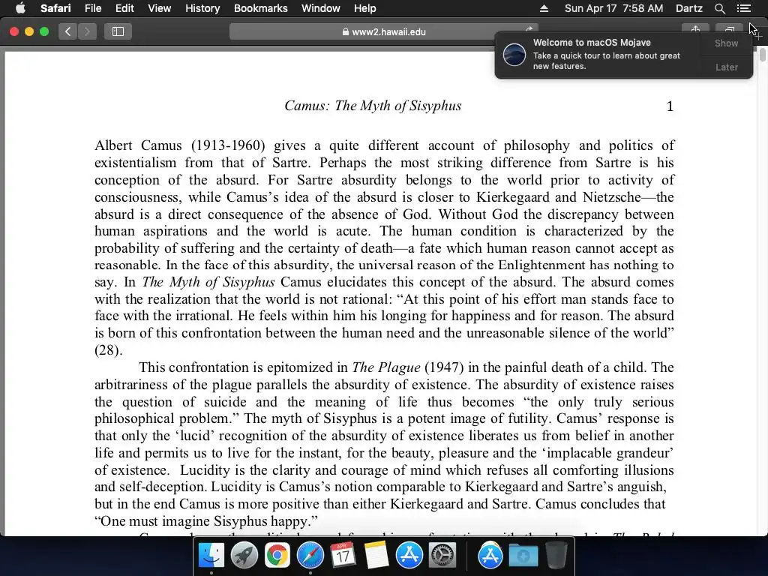Click the title 'Camus: The Myth of Sisyphus'

(x=373, y=106)
